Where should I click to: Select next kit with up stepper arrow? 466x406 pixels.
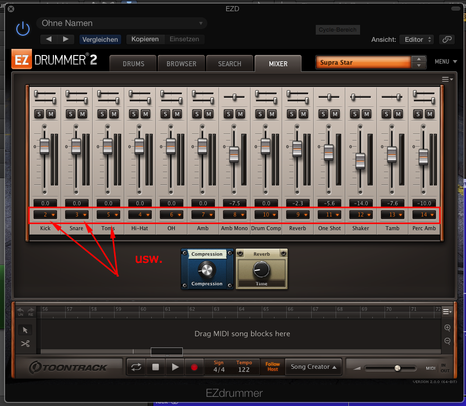click(419, 59)
